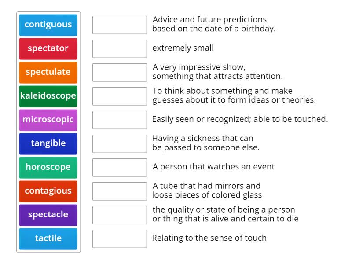Click the blue 'contiguous' word tile
352x264 pixels.
point(48,25)
